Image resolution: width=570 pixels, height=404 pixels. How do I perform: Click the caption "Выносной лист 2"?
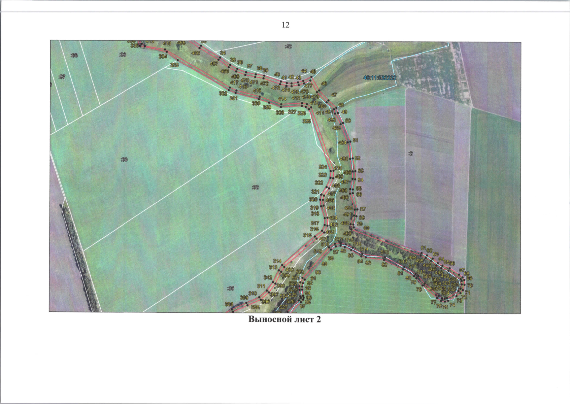(284, 319)
